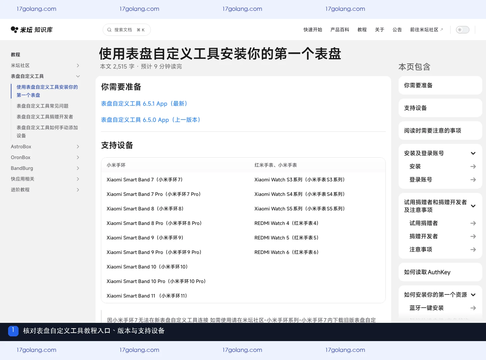
Task: Jump to 你需要准备 in page outline
Action: pos(440,85)
